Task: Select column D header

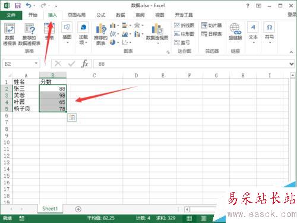Action: [136, 76]
